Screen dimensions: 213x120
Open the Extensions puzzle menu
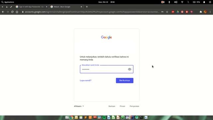click(201, 12)
